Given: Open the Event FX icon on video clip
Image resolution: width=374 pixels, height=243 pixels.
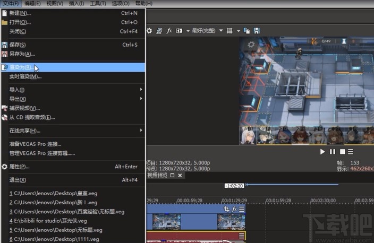Looking at the screenshot, I should (x=234, y=210).
